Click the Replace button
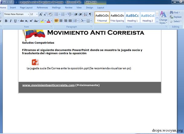 point(176,17)
